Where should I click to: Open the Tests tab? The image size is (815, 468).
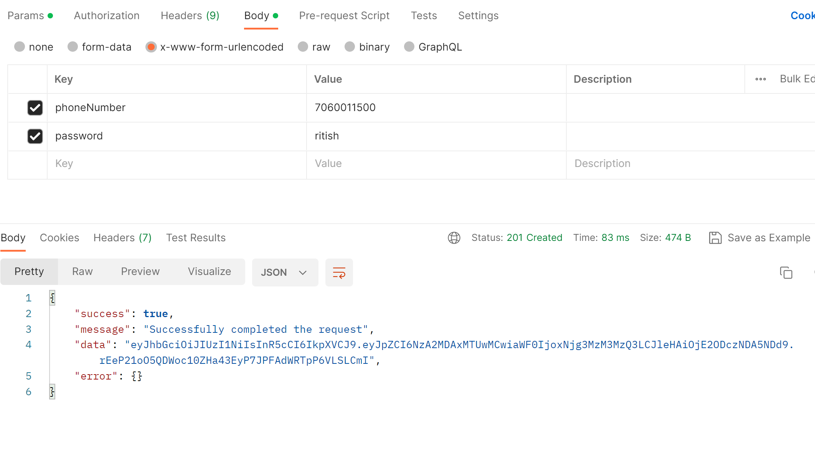tap(424, 16)
